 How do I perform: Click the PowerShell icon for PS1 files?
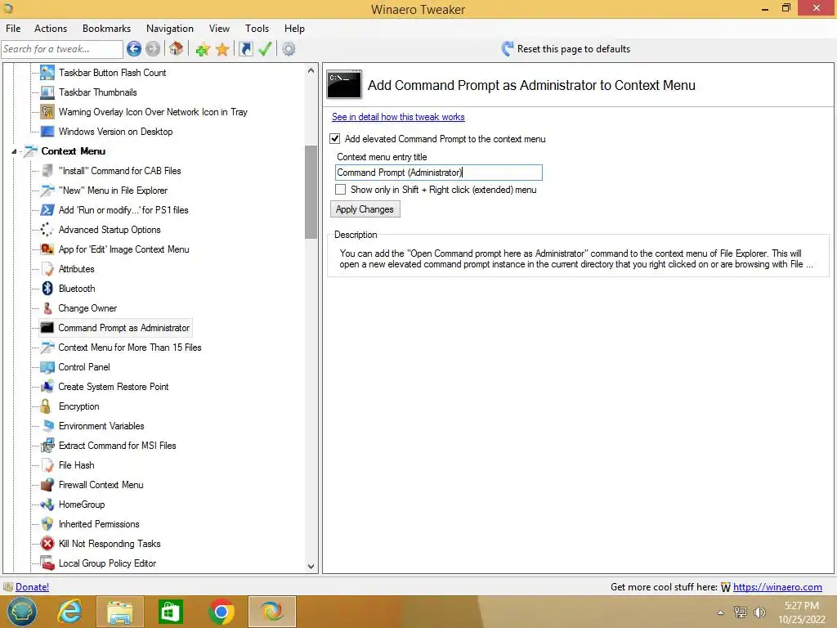coord(47,210)
